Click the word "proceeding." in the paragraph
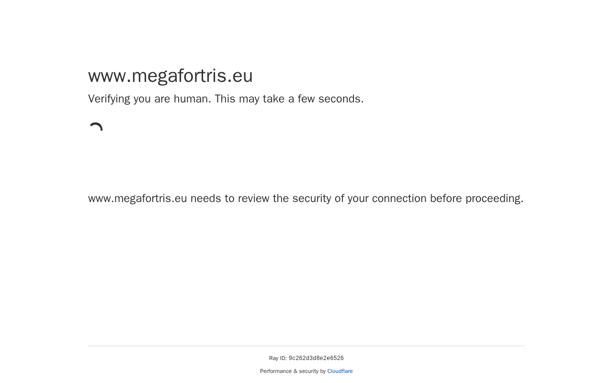This screenshot has width=613, height=383. pos(494,199)
